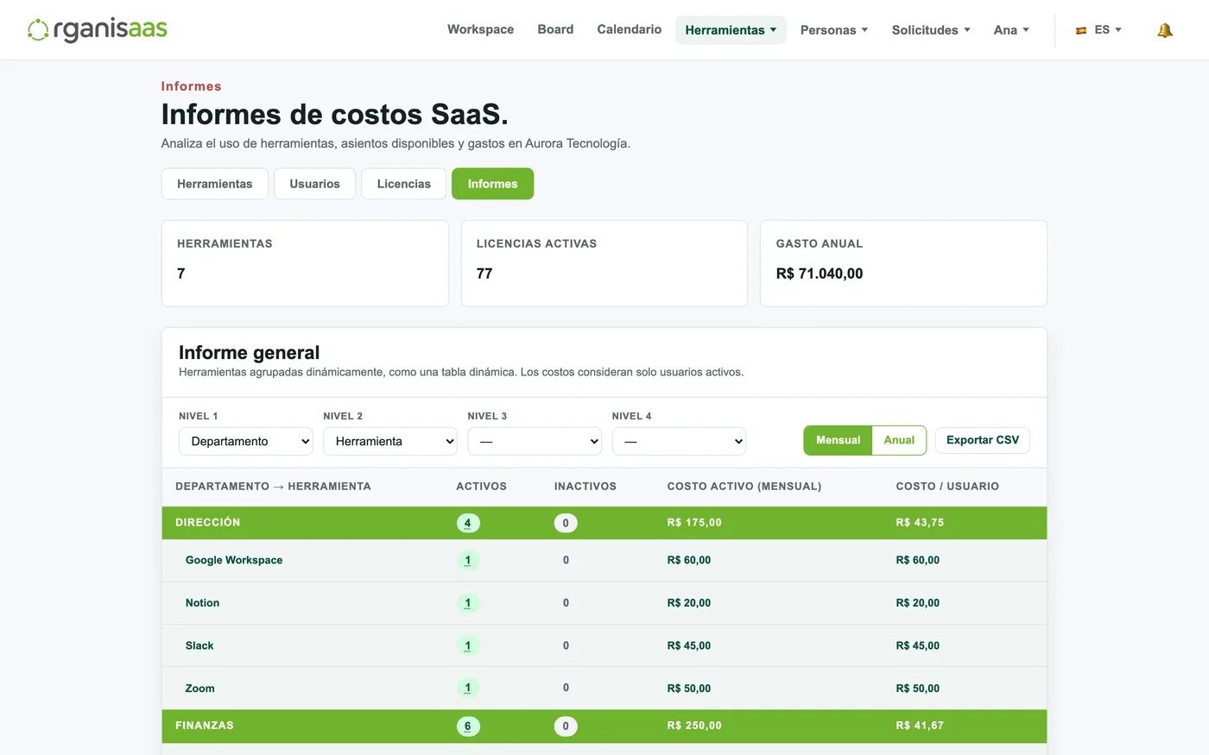Click Finanzas cost per user R$ 41,67
This screenshot has width=1209, height=755.
coord(920,726)
